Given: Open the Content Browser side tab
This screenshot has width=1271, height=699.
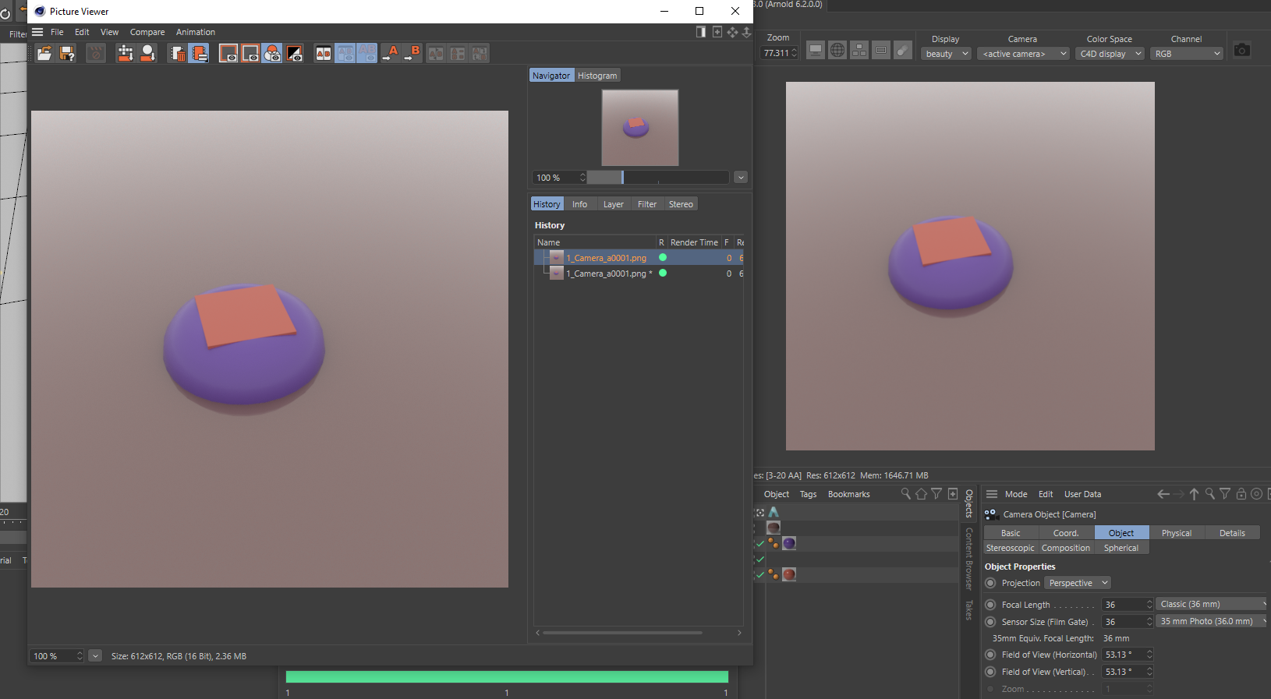Looking at the screenshot, I should point(969,559).
